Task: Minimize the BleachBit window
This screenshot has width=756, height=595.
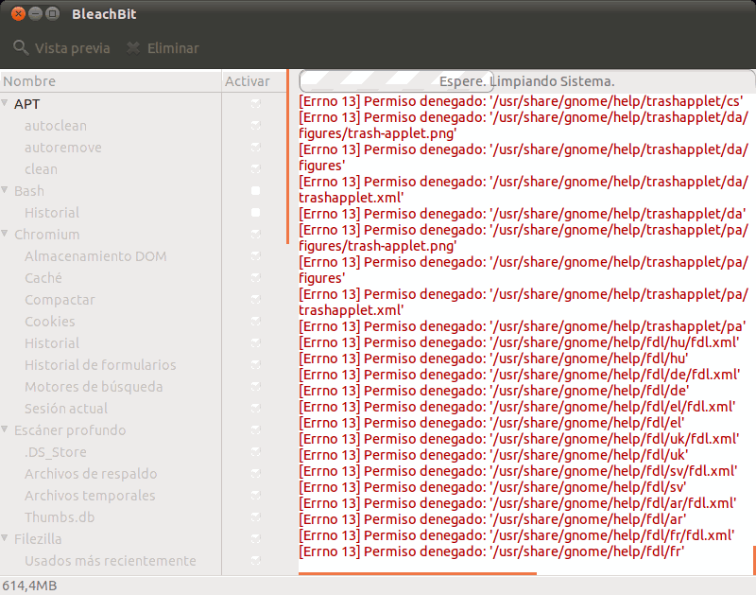Action: [35, 14]
